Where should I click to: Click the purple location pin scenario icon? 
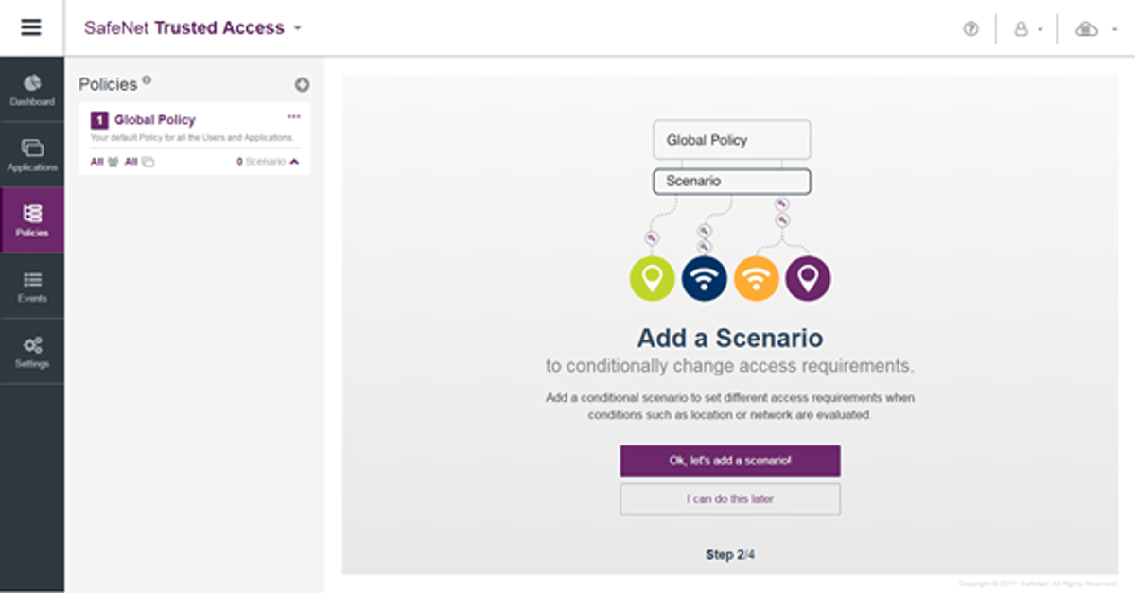(810, 278)
